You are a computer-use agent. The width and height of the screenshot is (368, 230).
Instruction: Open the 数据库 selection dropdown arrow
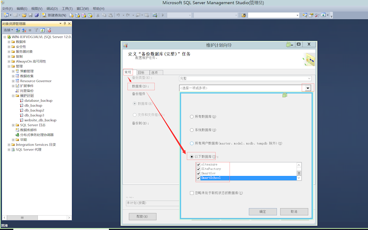point(308,88)
